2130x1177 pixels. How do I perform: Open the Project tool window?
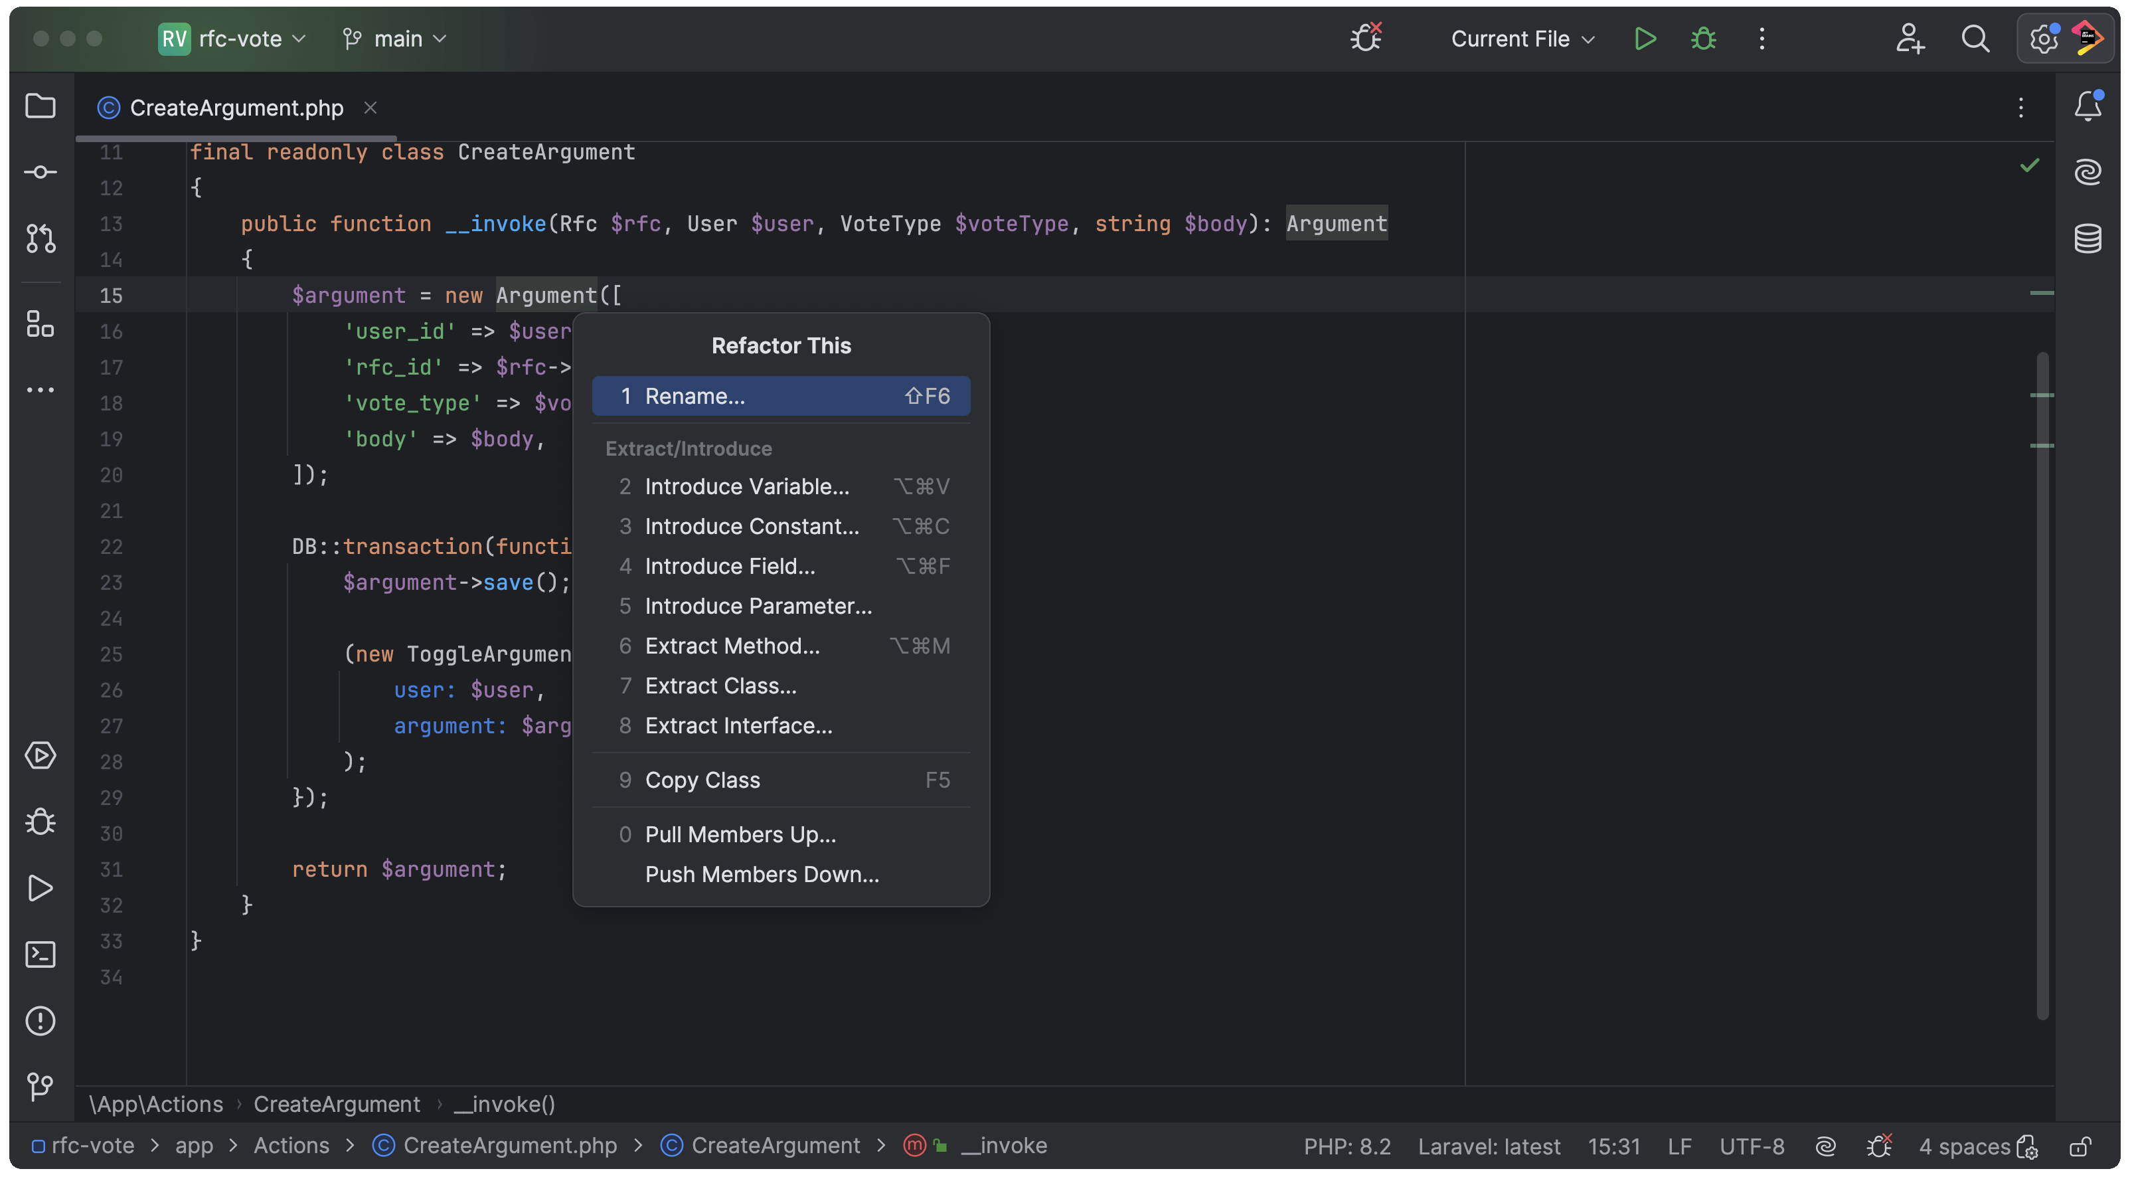click(40, 106)
